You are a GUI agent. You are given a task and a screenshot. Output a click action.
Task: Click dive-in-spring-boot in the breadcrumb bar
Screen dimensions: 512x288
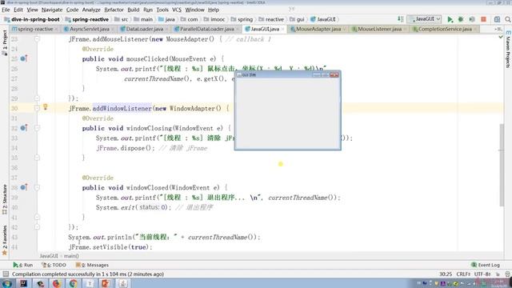coord(32,19)
